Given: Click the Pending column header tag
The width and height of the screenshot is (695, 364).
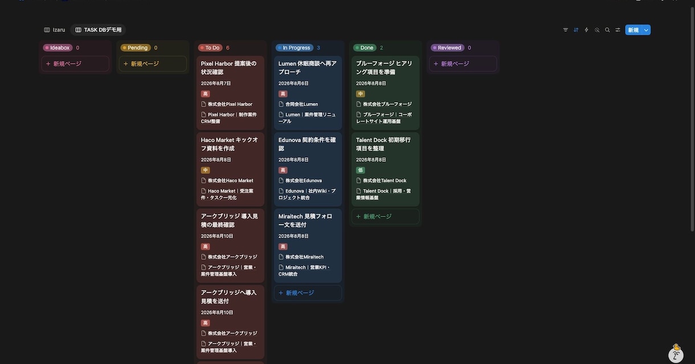Looking at the screenshot, I should [x=135, y=48].
